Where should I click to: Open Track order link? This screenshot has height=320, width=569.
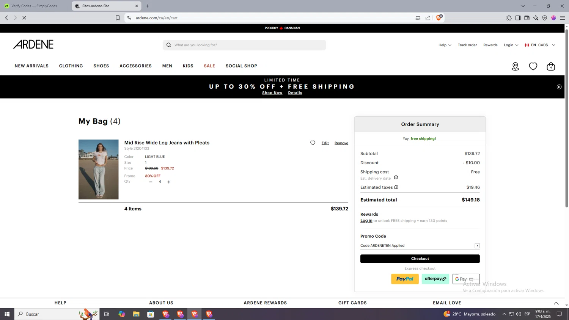click(467, 45)
